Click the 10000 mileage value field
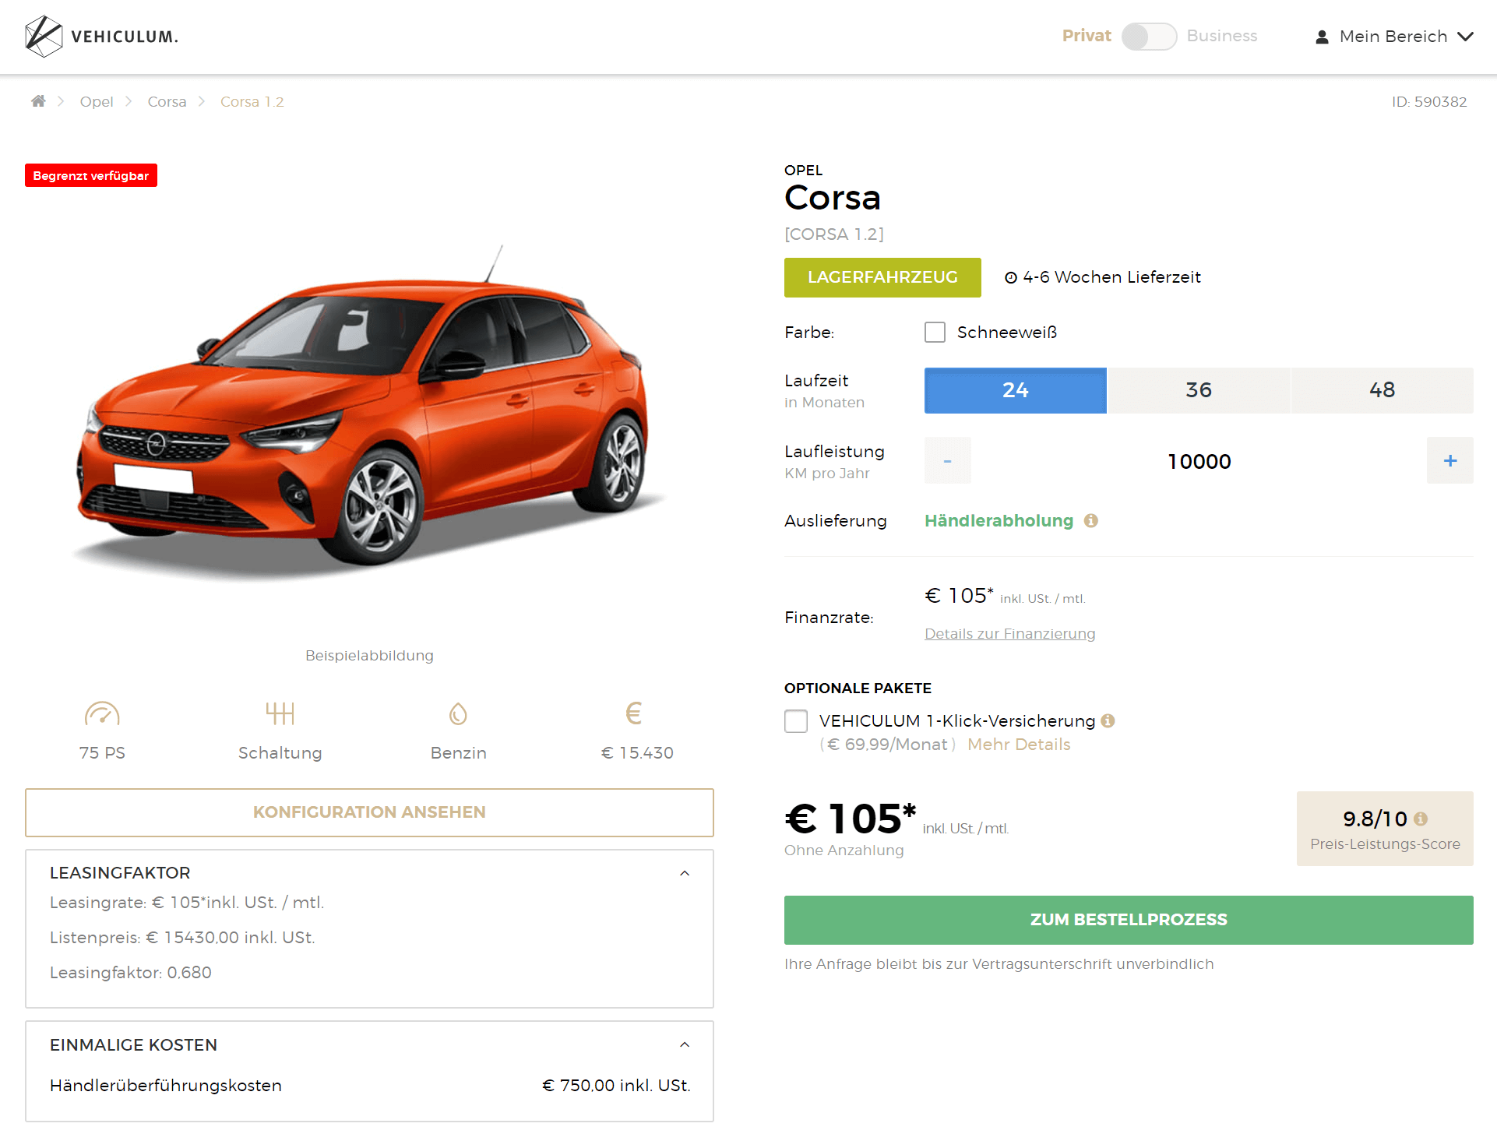The height and width of the screenshot is (1141, 1497). click(x=1199, y=461)
